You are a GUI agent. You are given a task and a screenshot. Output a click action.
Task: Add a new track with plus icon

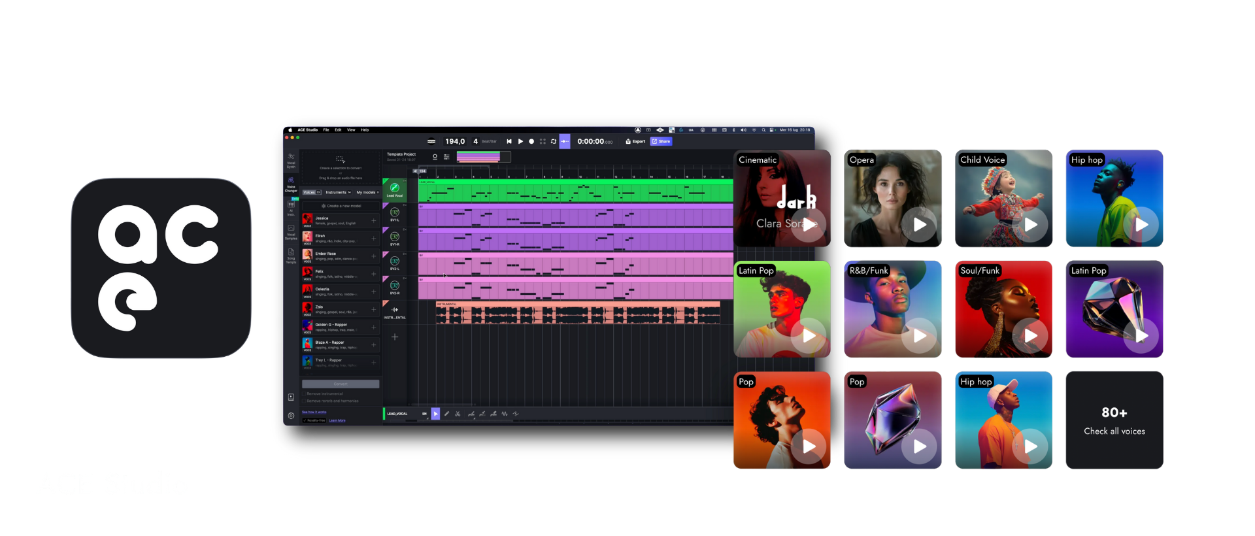coord(395,337)
